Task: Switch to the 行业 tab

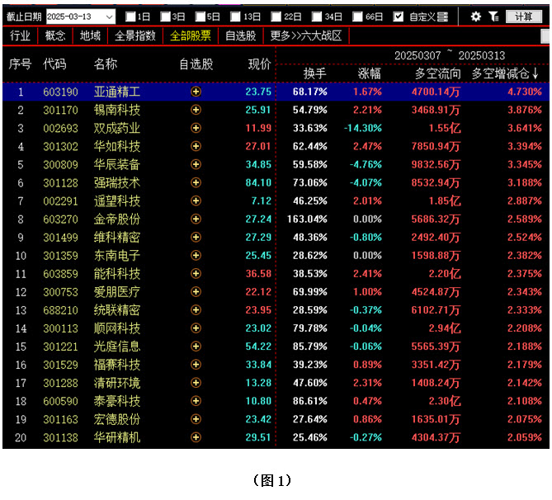Action: (x=21, y=35)
